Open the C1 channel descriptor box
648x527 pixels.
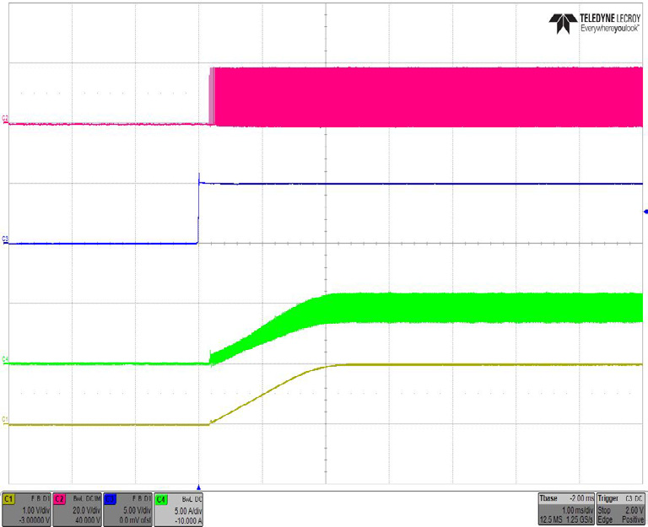pyautogui.click(x=26, y=509)
